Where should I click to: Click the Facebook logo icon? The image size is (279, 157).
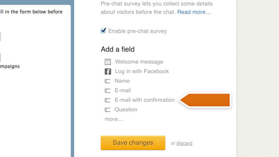click(x=108, y=72)
